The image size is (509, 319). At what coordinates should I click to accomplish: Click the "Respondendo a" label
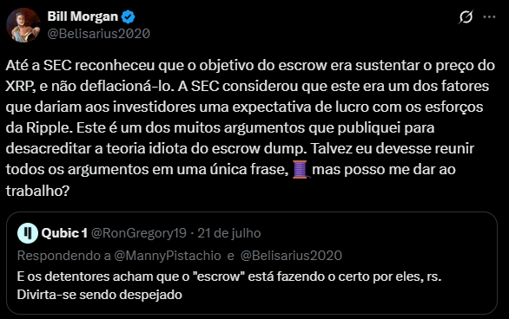tap(64, 256)
